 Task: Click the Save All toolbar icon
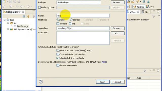coord(15,2)
